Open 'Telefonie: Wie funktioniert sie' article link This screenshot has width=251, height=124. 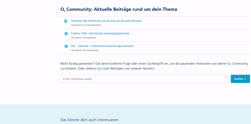coord(106,21)
